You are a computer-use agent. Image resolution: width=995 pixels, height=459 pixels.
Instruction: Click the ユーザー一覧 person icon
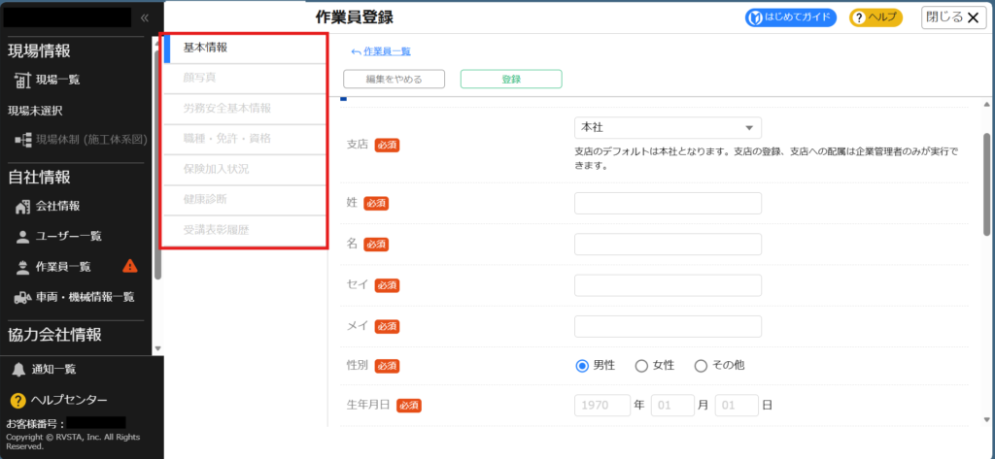click(x=23, y=237)
